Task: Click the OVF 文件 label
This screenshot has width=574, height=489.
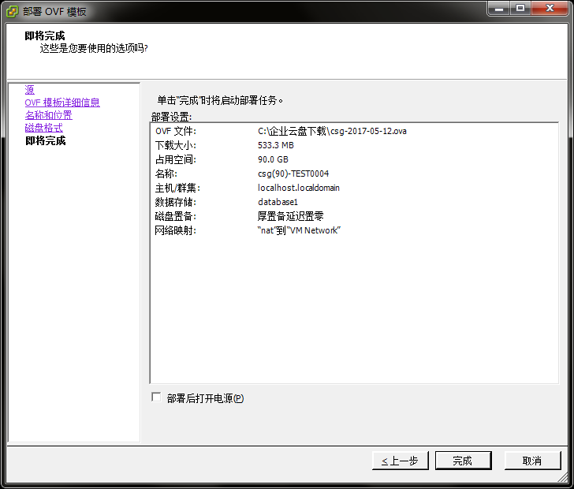Action: pyautogui.click(x=176, y=131)
